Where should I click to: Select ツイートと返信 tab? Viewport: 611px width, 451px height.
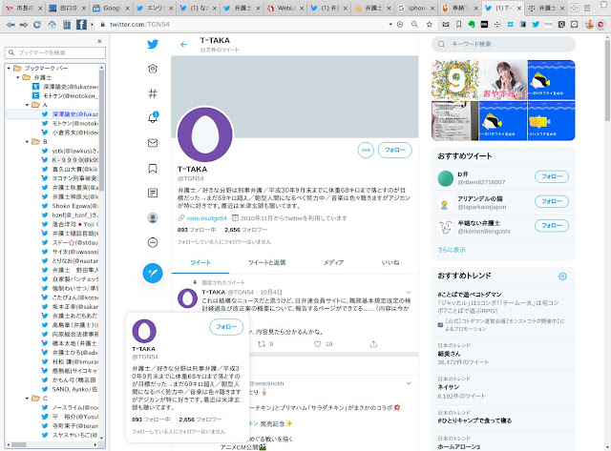point(267,262)
